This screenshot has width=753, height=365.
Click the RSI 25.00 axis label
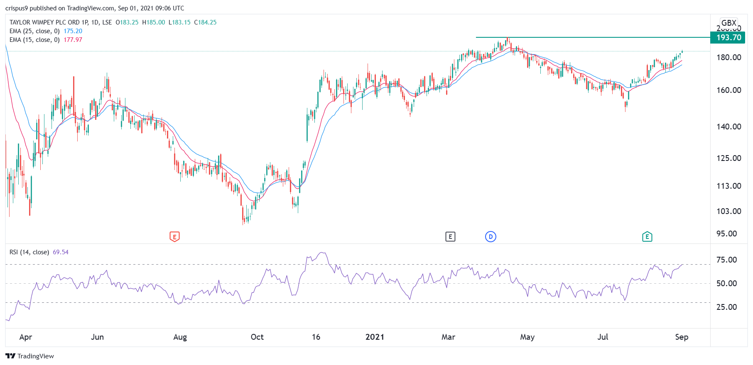(x=727, y=307)
